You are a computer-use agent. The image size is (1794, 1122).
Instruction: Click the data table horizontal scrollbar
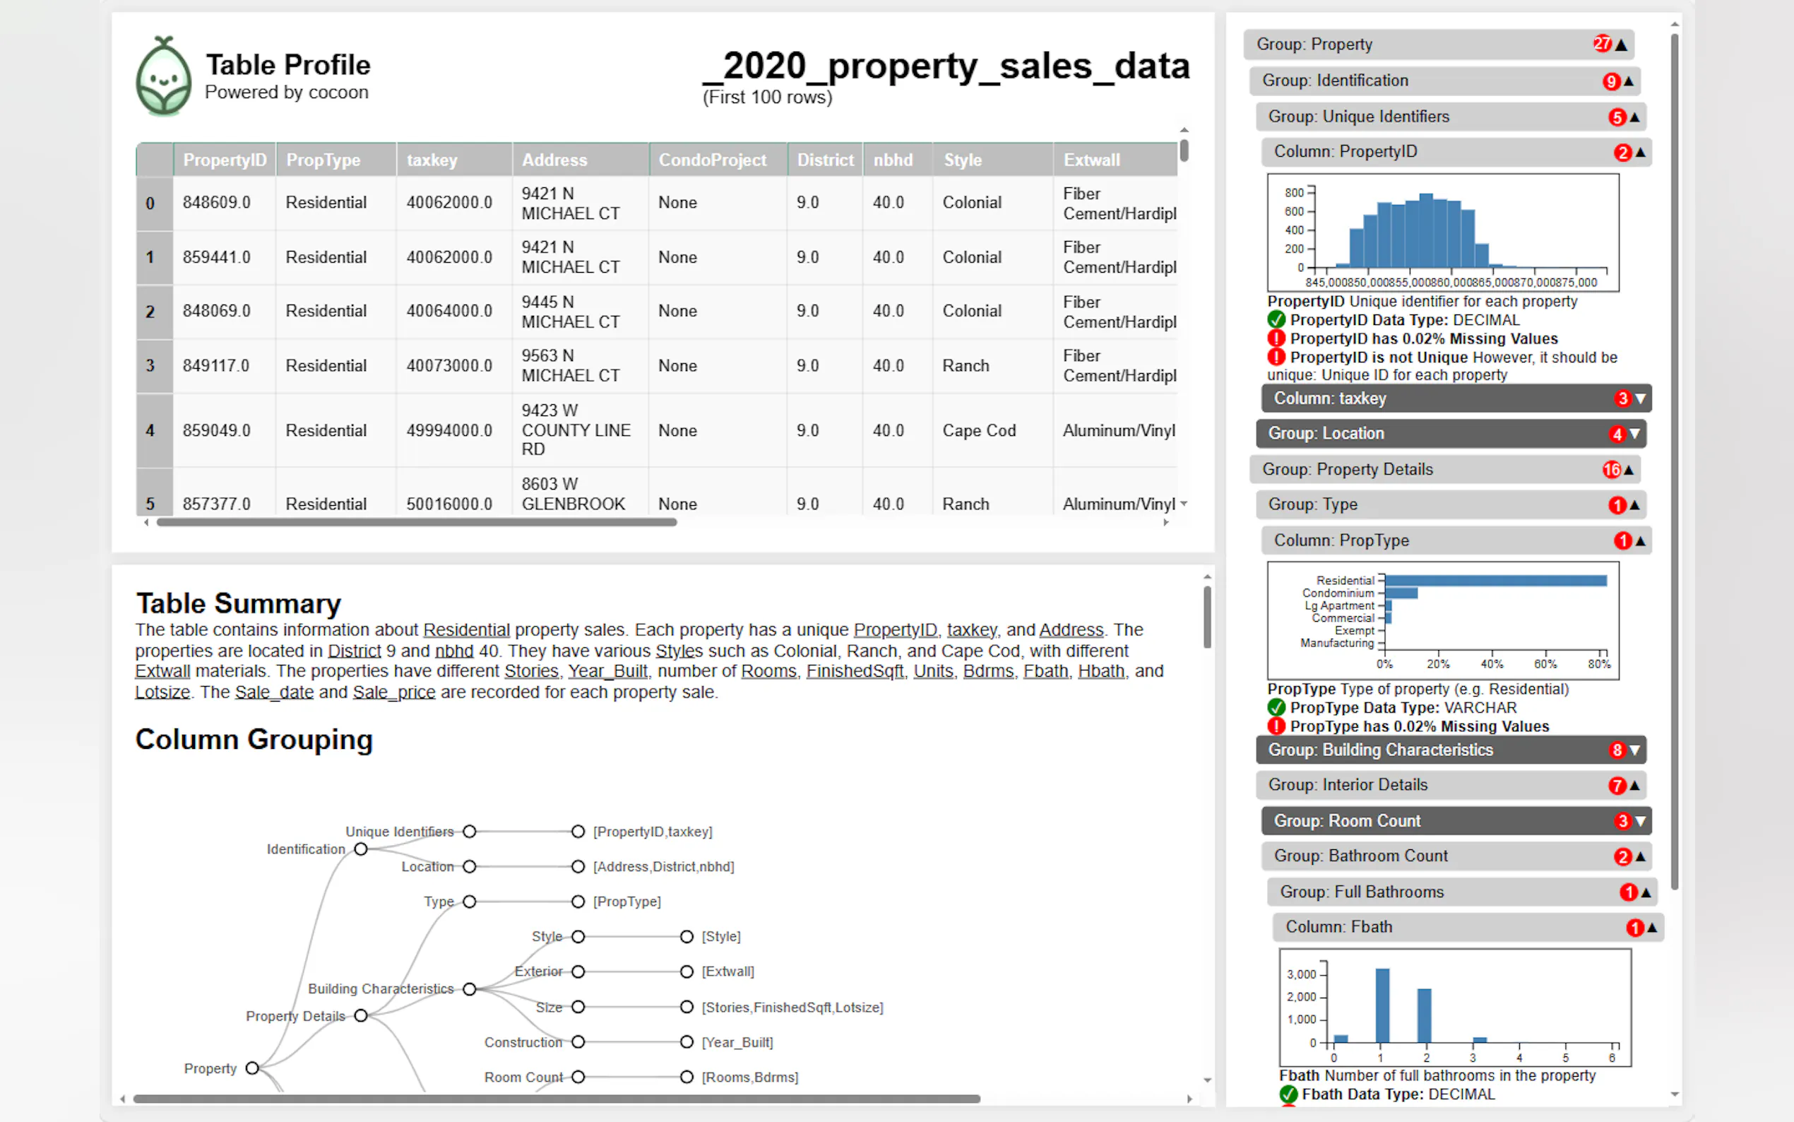416,522
